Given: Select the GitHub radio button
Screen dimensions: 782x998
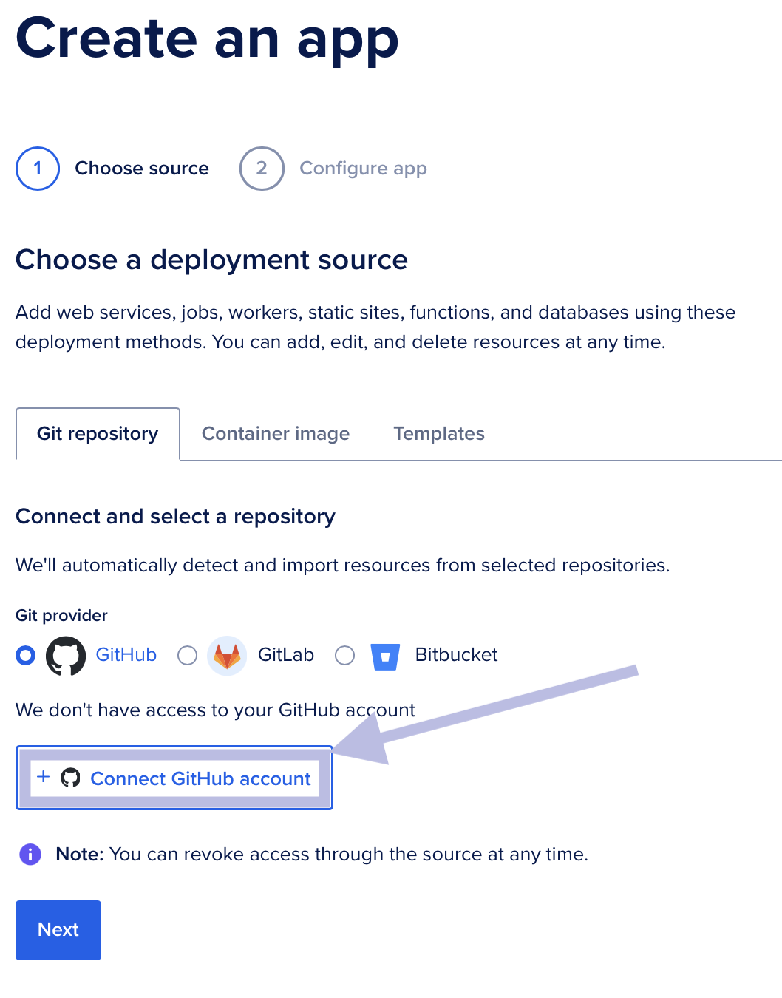Looking at the screenshot, I should tap(26, 656).
